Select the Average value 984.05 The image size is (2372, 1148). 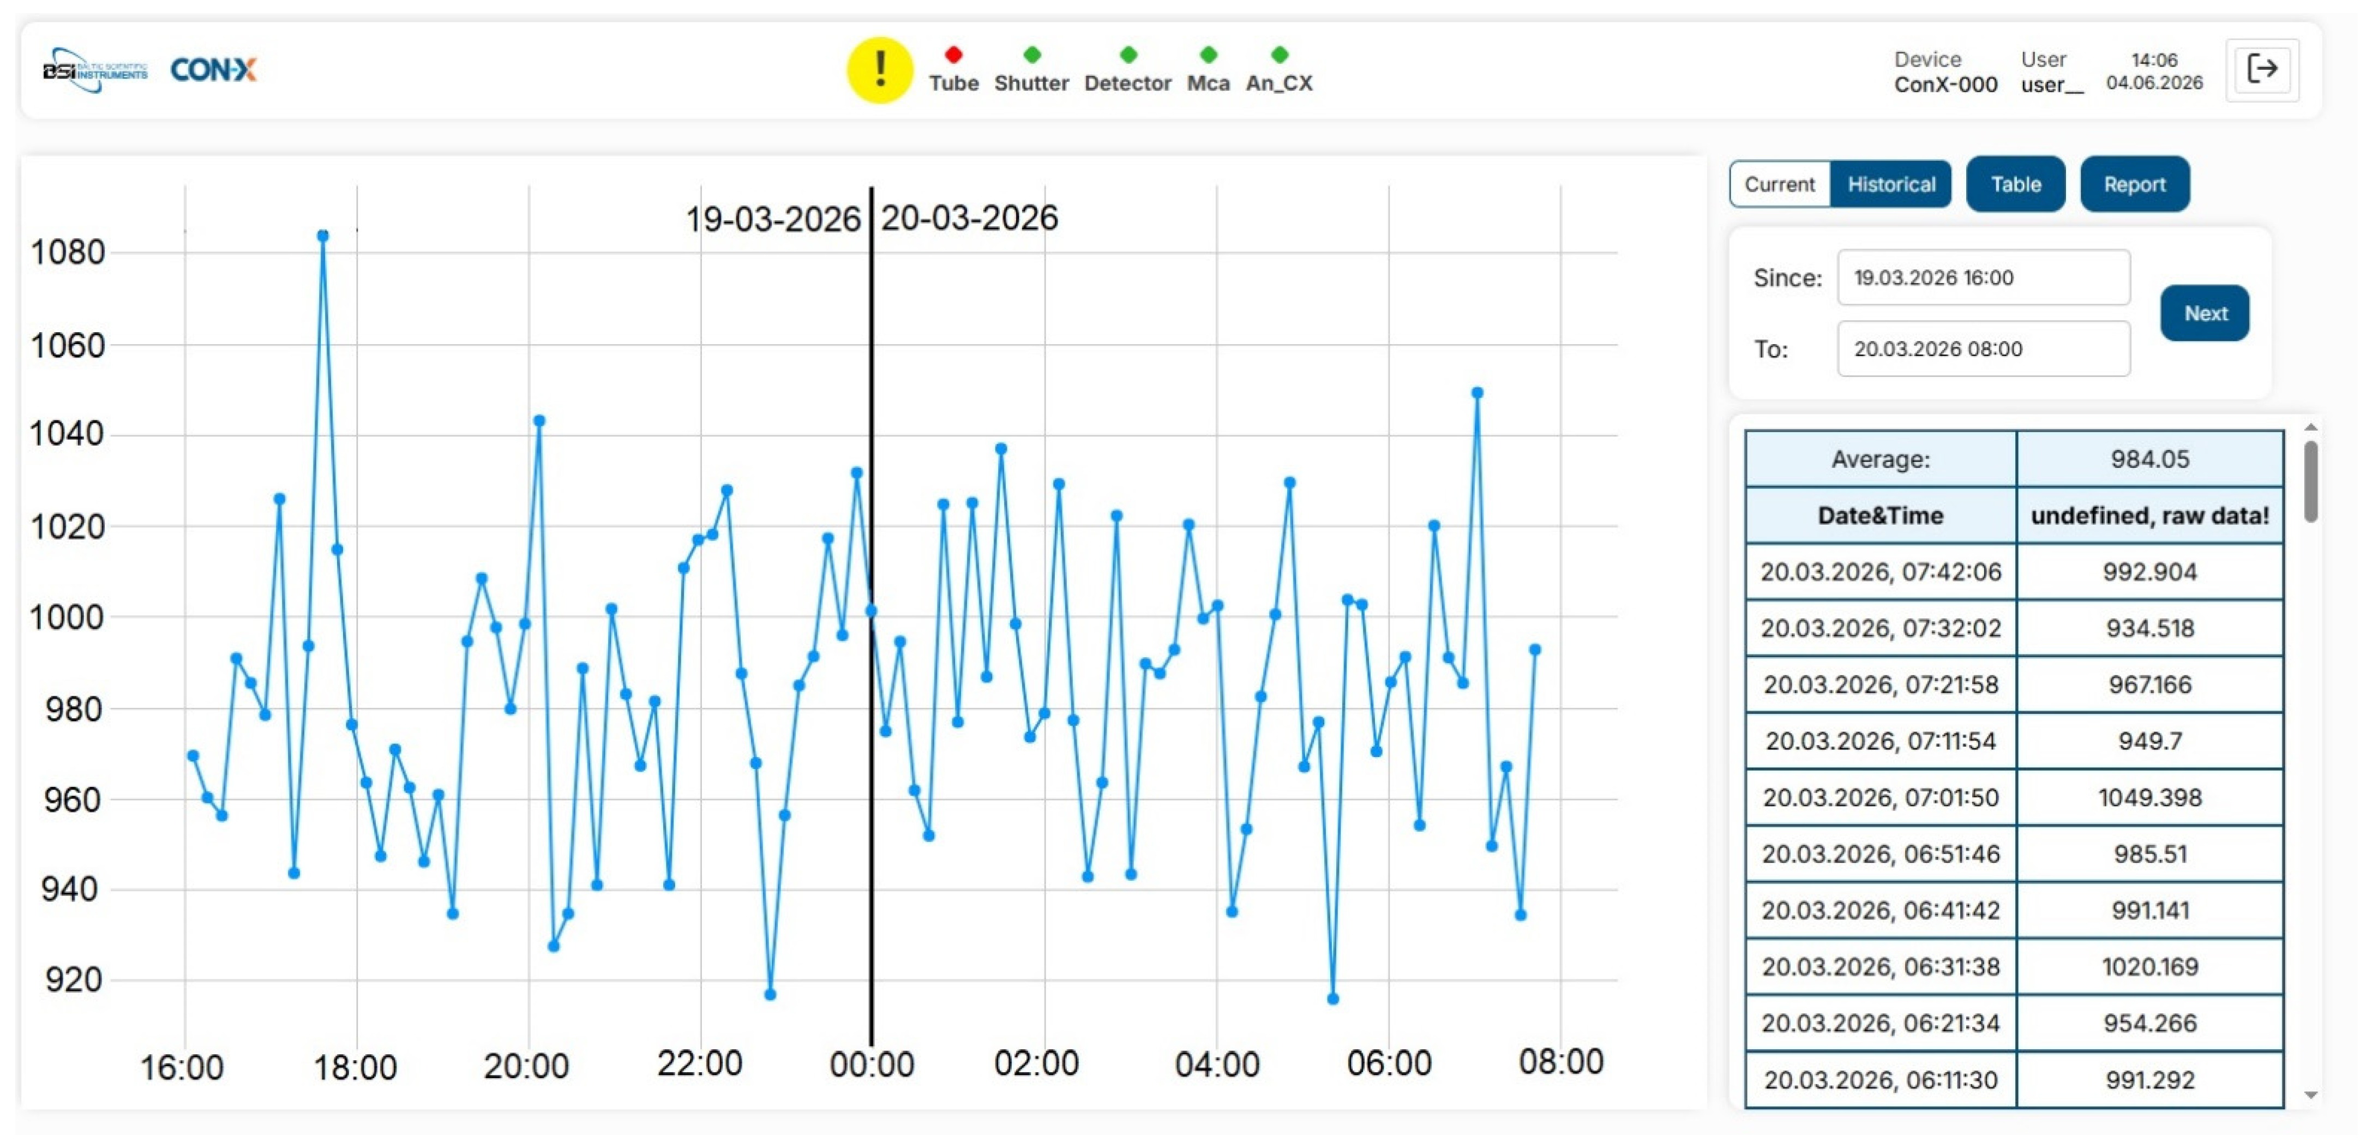click(2149, 459)
